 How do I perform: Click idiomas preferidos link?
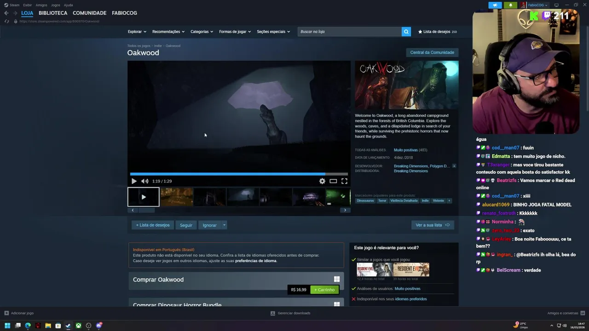coord(411,299)
